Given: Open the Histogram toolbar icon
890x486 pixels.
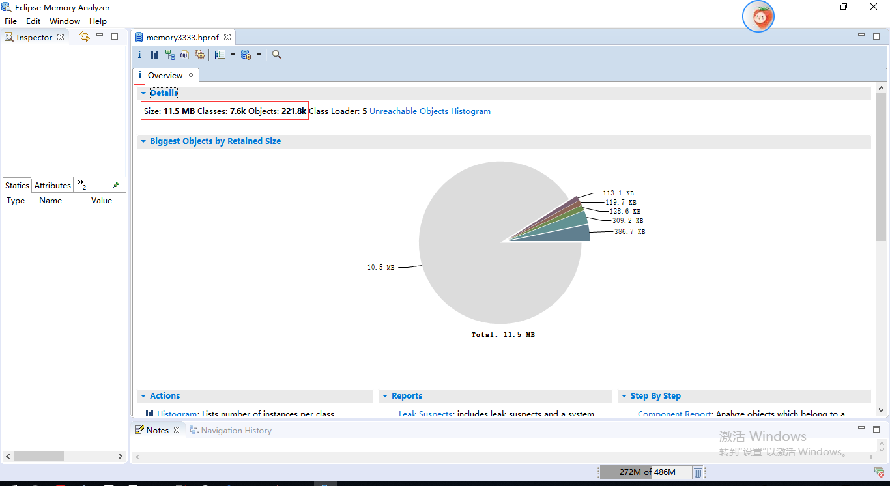Looking at the screenshot, I should (x=154, y=55).
